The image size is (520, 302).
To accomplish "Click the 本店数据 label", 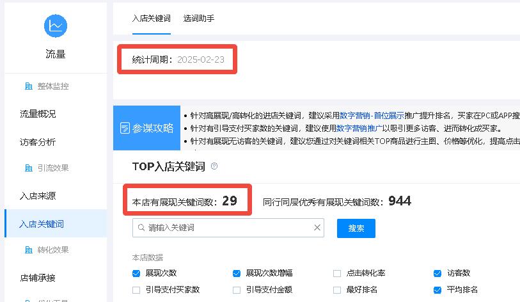I will [x=148, y=257].
